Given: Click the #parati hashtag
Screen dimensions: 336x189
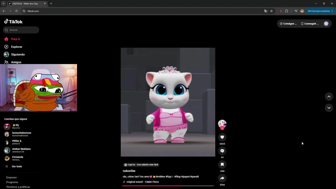Looking at the screenshot, I should click(195, 177).
